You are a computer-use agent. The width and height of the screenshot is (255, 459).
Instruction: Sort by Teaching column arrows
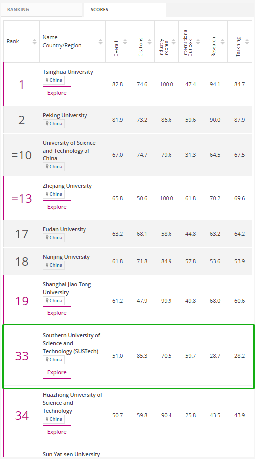point(247,42)
